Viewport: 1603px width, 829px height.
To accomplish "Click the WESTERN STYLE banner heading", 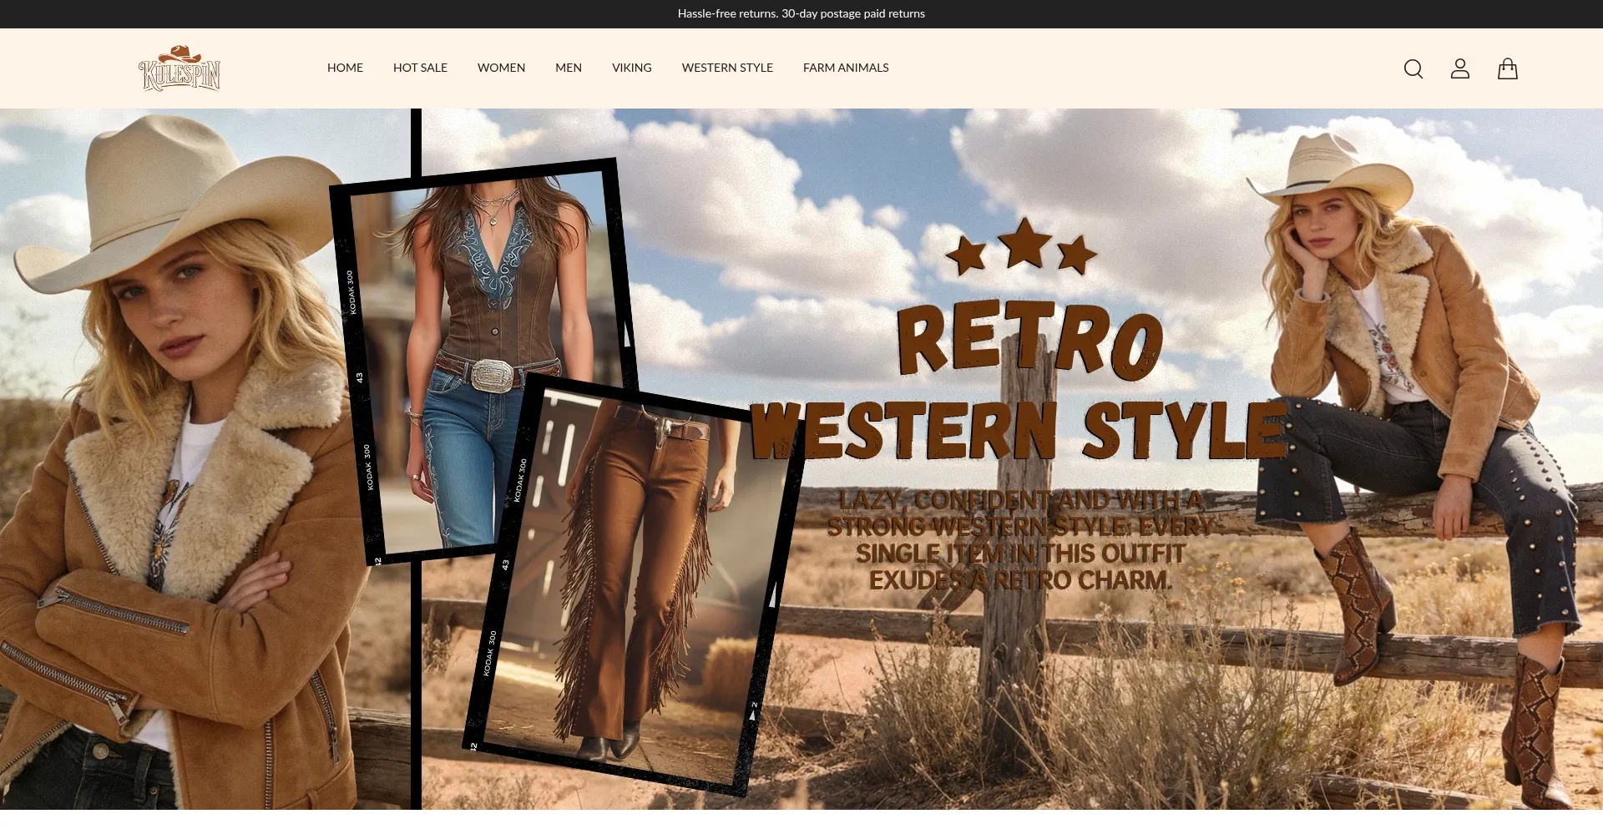I will coord(1019,431).
